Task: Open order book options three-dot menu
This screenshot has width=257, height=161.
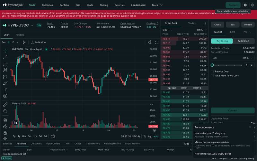Action: (x=206, y=23)
